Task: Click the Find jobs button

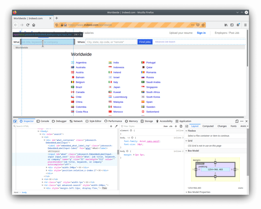Action: pos(145,42)
